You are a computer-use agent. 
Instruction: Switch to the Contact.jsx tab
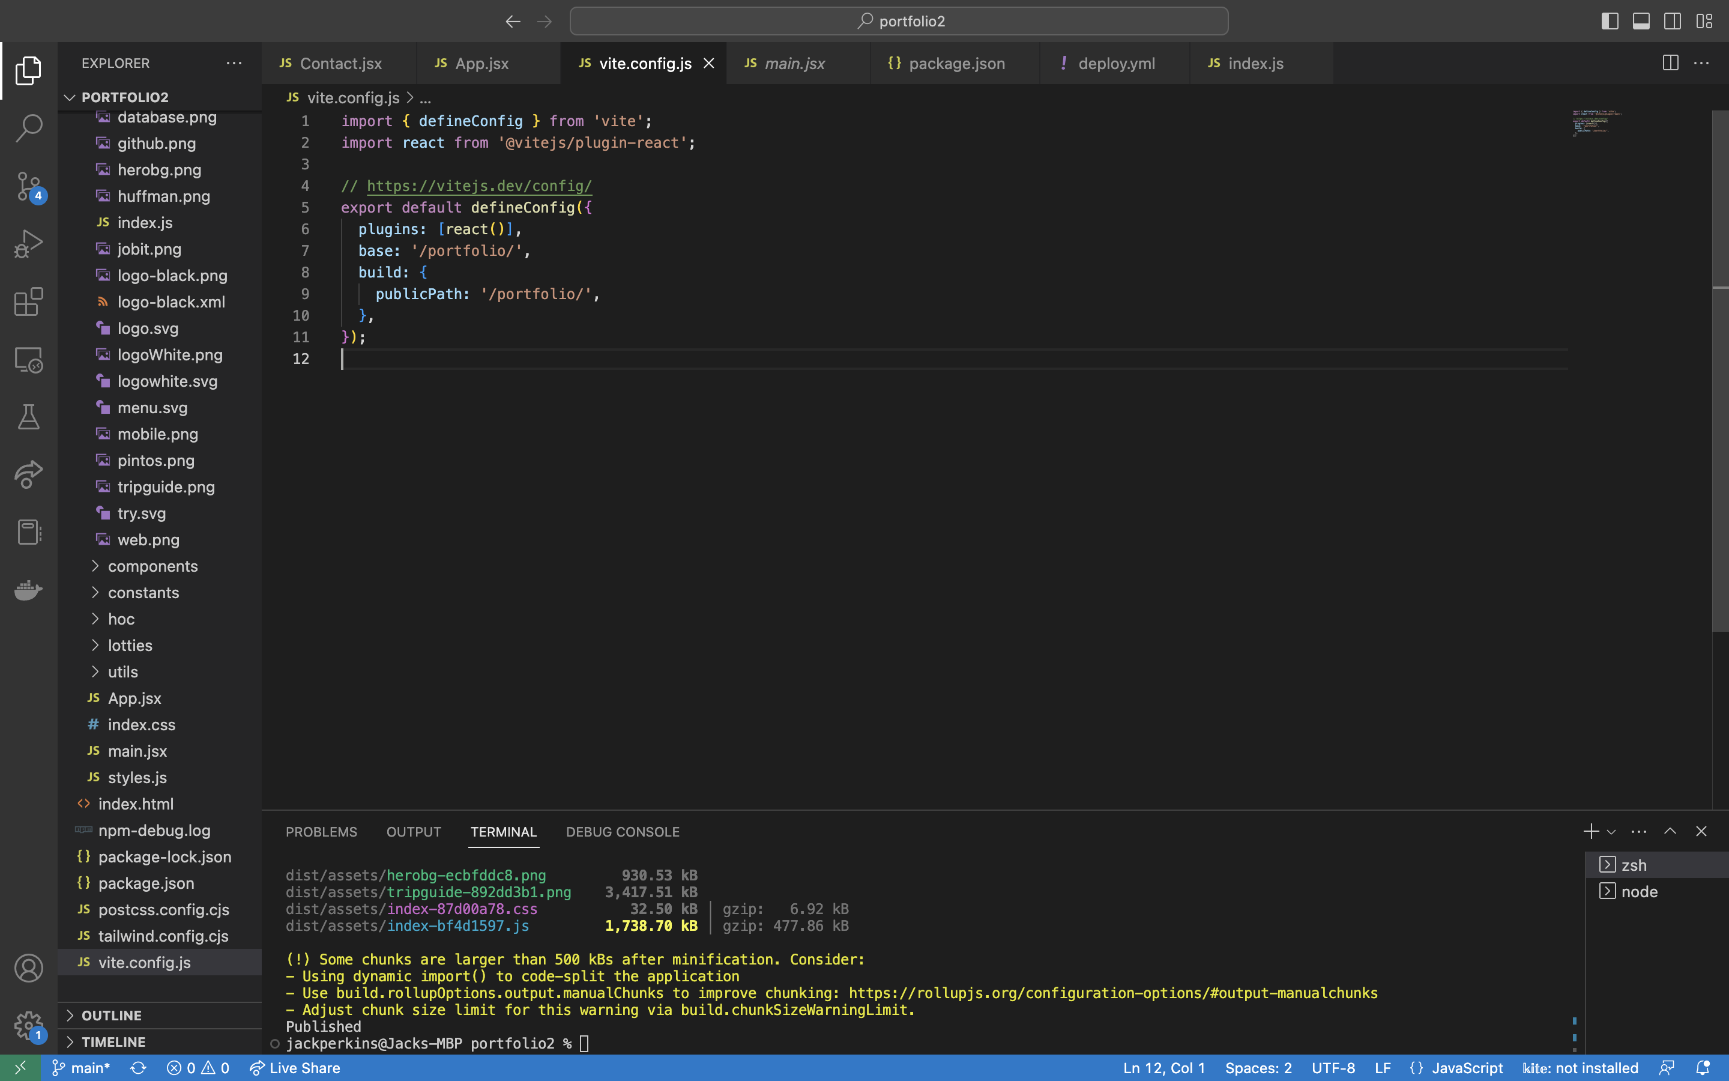pyautogui.click(x=339, y=63)
